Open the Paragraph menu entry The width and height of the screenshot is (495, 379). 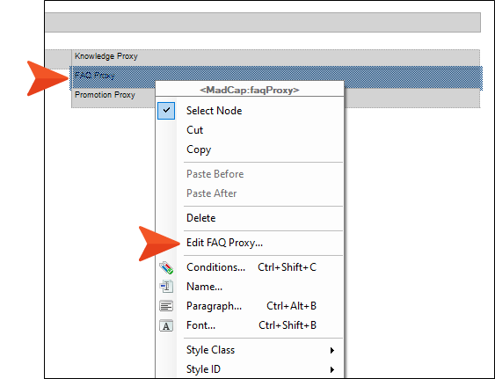click(214, 306)
